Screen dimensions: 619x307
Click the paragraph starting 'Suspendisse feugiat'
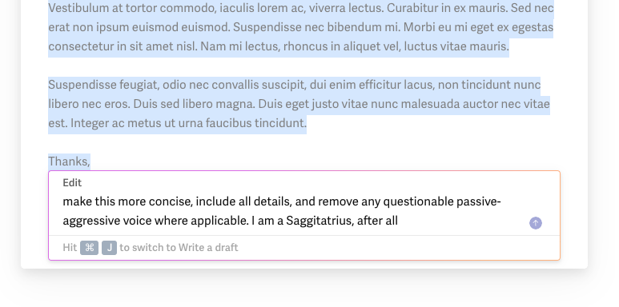coord(299,104)
